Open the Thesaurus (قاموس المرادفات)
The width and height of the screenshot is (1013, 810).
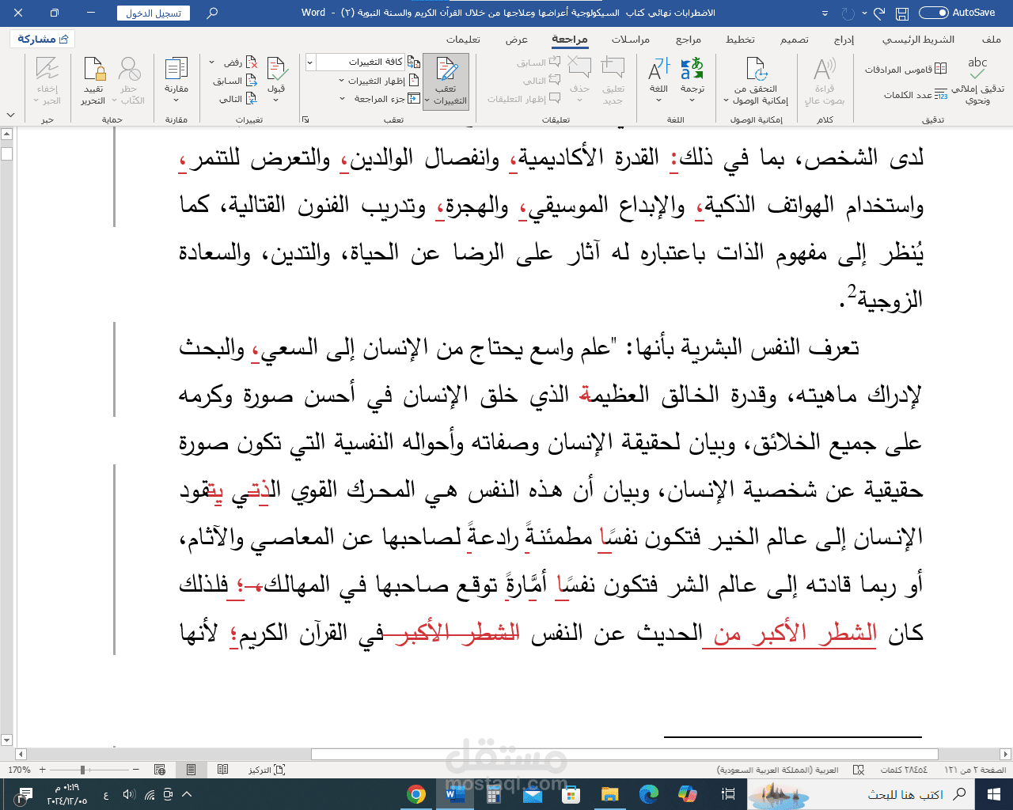(906, 70)
